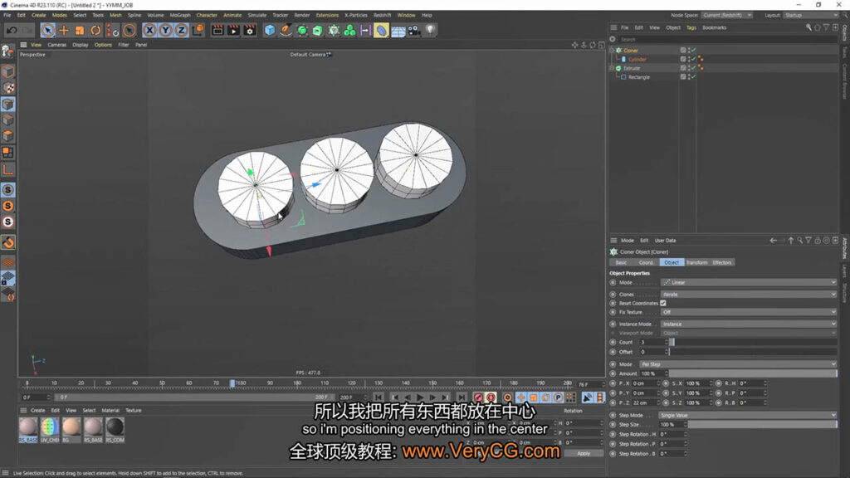
Task: Open the Fix Texture dropdown
Action: tap(749, 312)
